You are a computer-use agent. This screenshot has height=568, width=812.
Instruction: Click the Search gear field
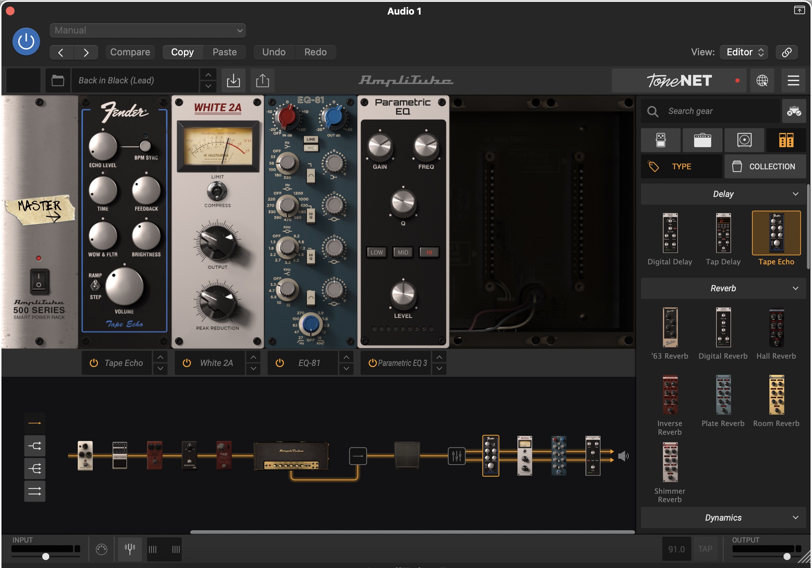pyautogui.click(x=710, y=111)
